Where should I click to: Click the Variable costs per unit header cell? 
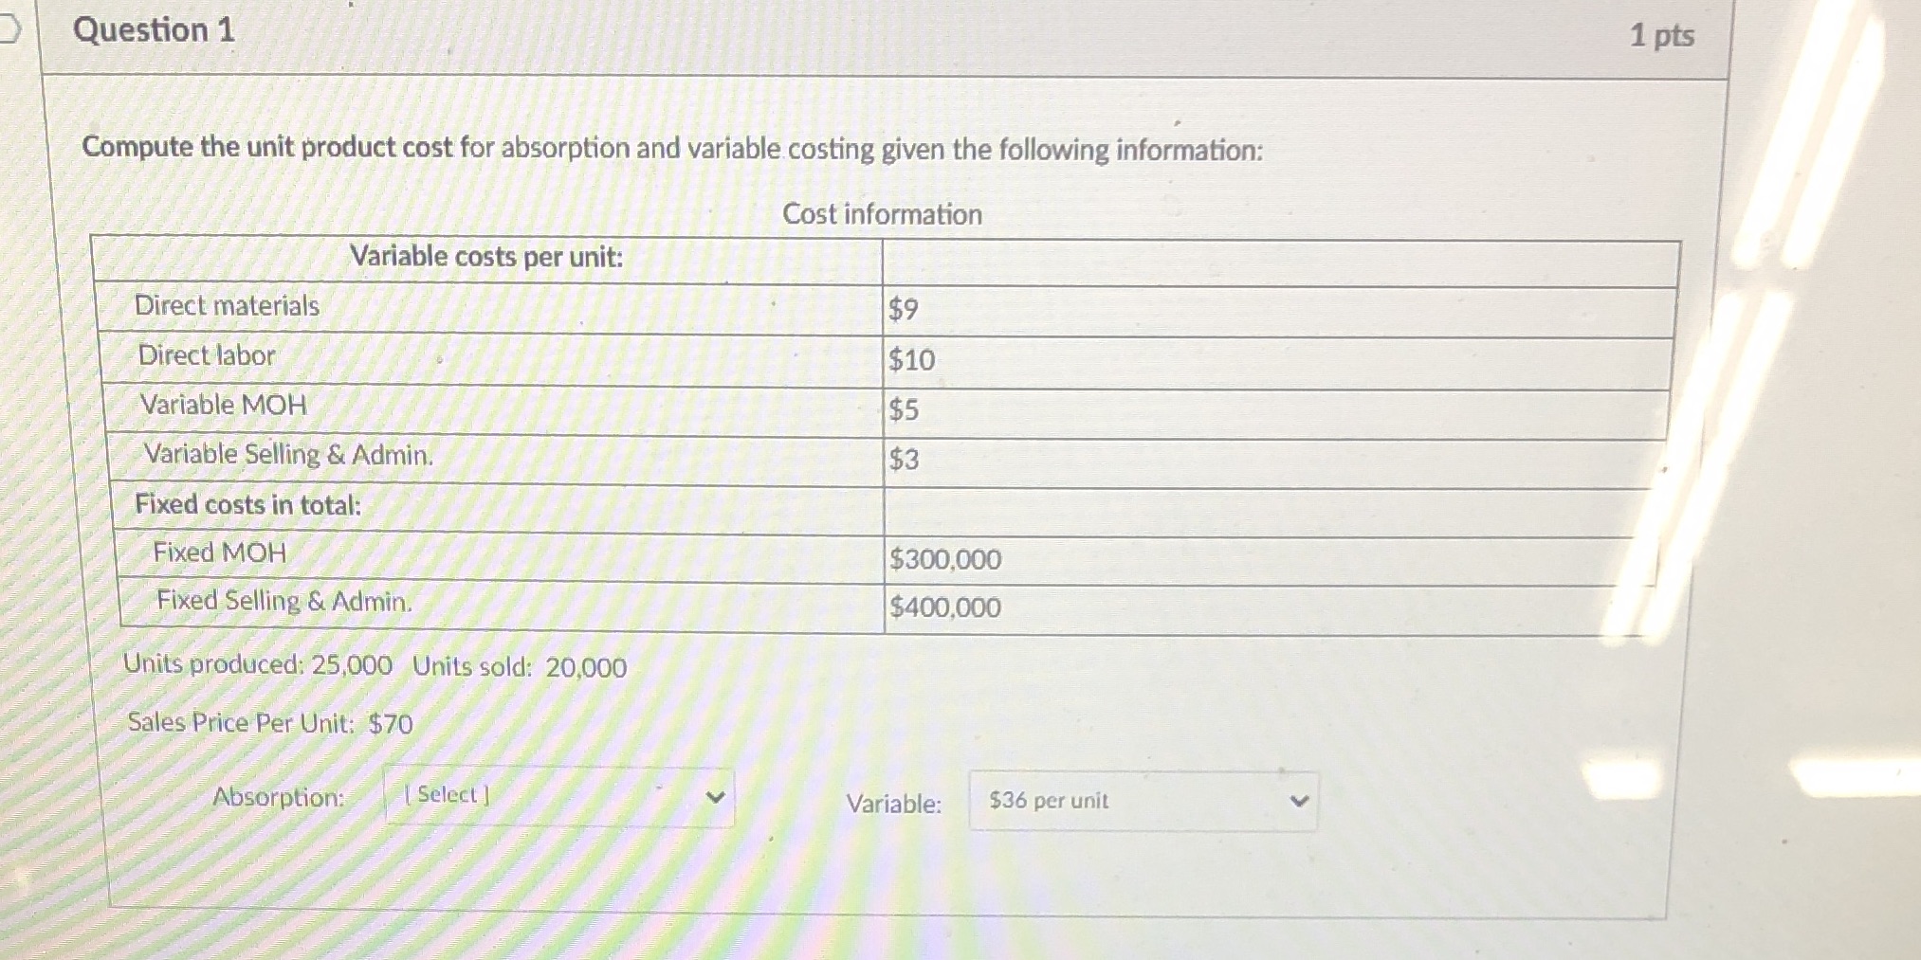click(486, 256)
